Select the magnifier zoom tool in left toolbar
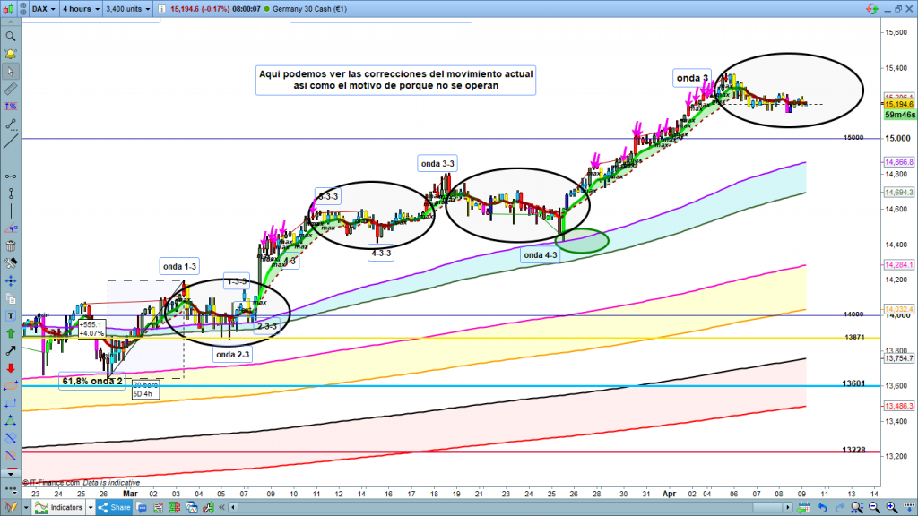The width and height of the screenshot is (918, 516). coord(10,37)
